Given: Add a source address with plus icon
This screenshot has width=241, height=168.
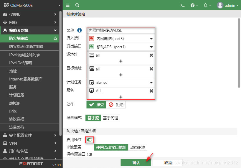Looking at the screenshot, I should (x=121, y=61).
